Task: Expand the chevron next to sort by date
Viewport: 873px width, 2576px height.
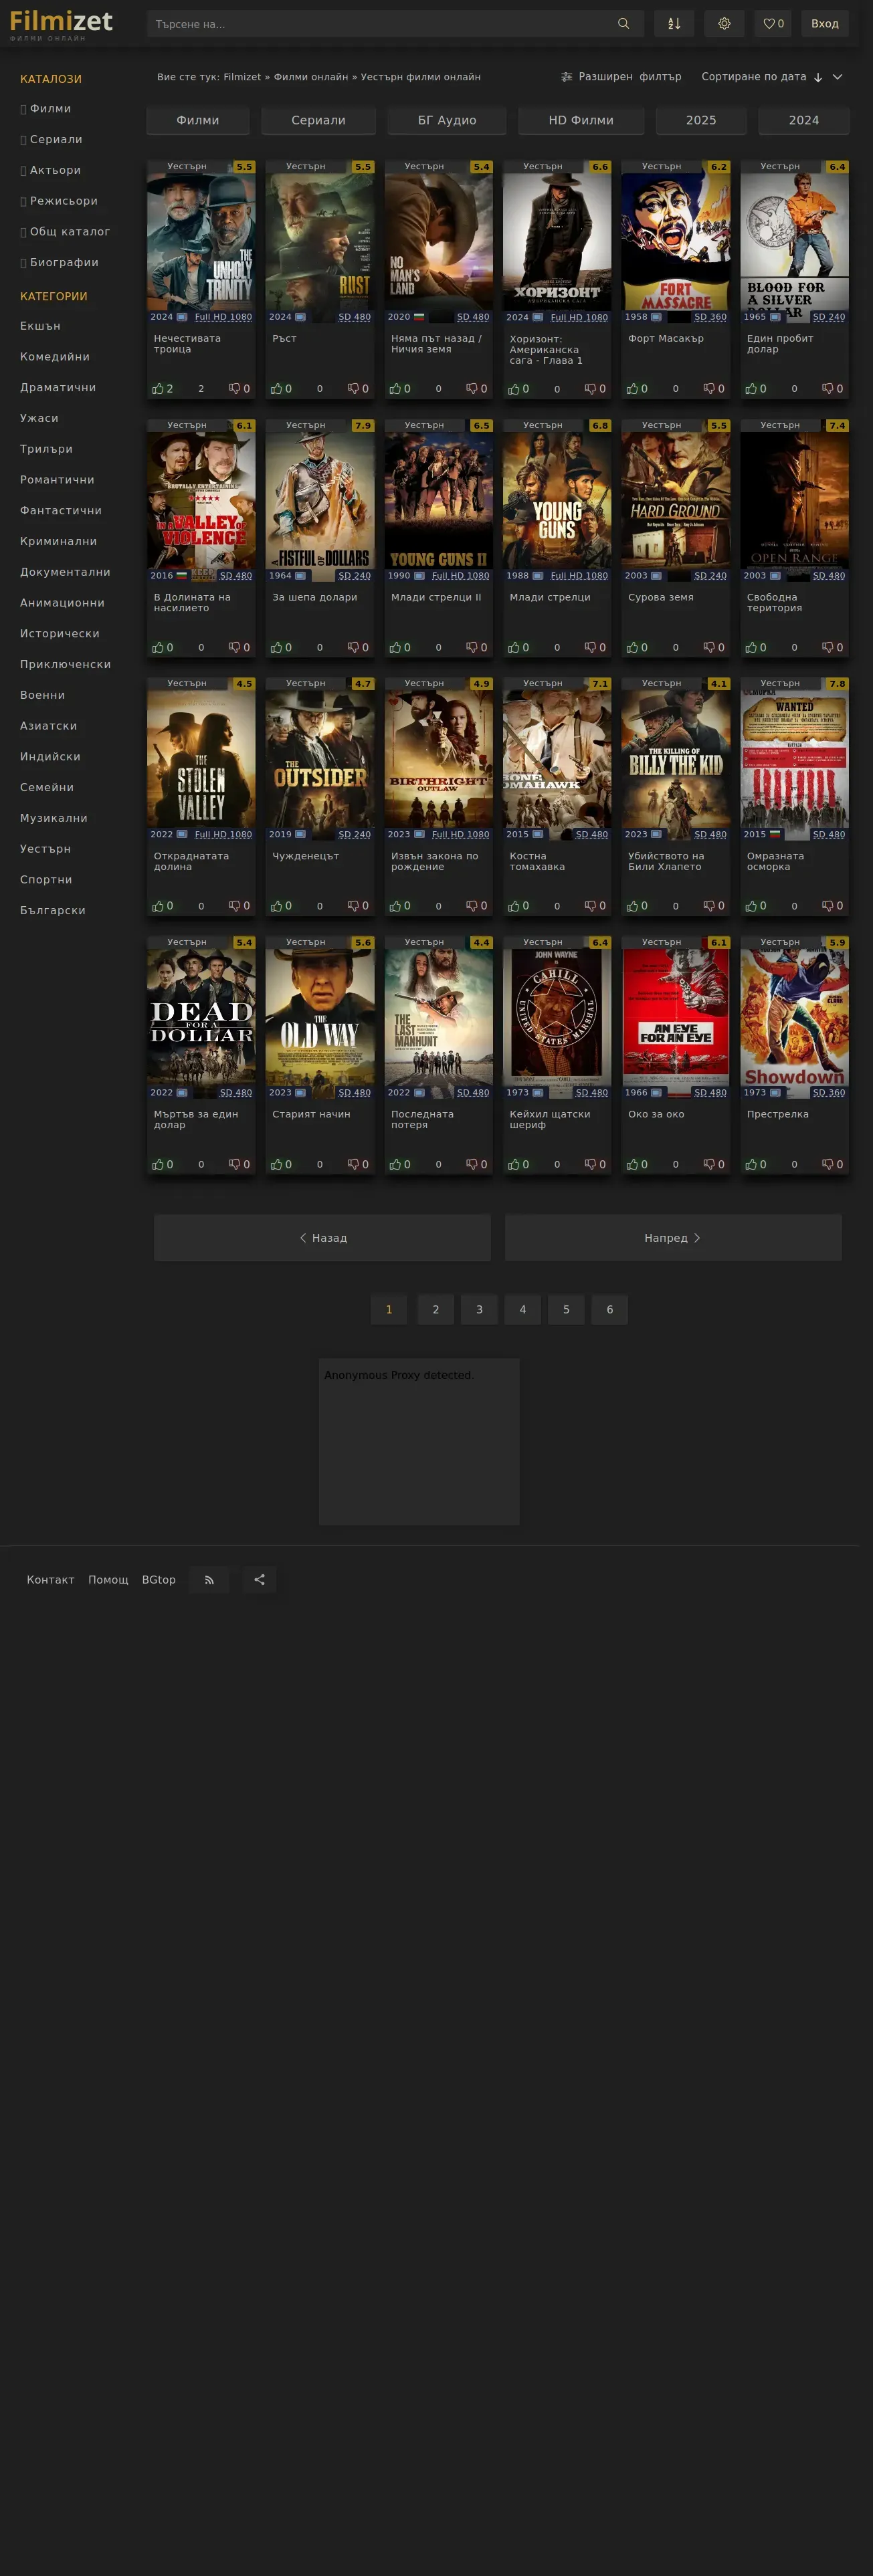Action: (x=837, y=77)
